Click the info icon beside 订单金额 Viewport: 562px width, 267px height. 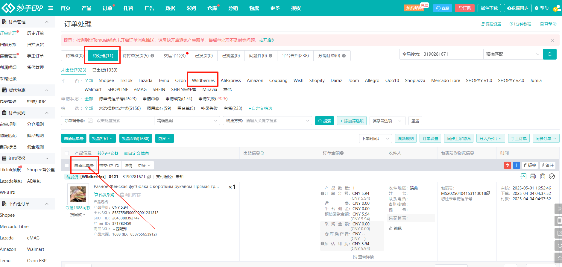[x=342, y=153]
